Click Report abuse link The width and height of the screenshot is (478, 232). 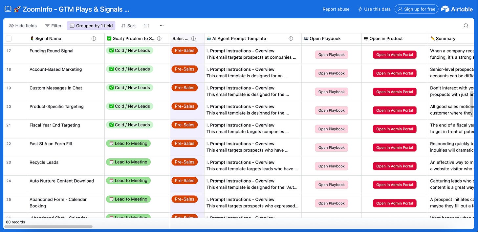(x=336, y=9)
